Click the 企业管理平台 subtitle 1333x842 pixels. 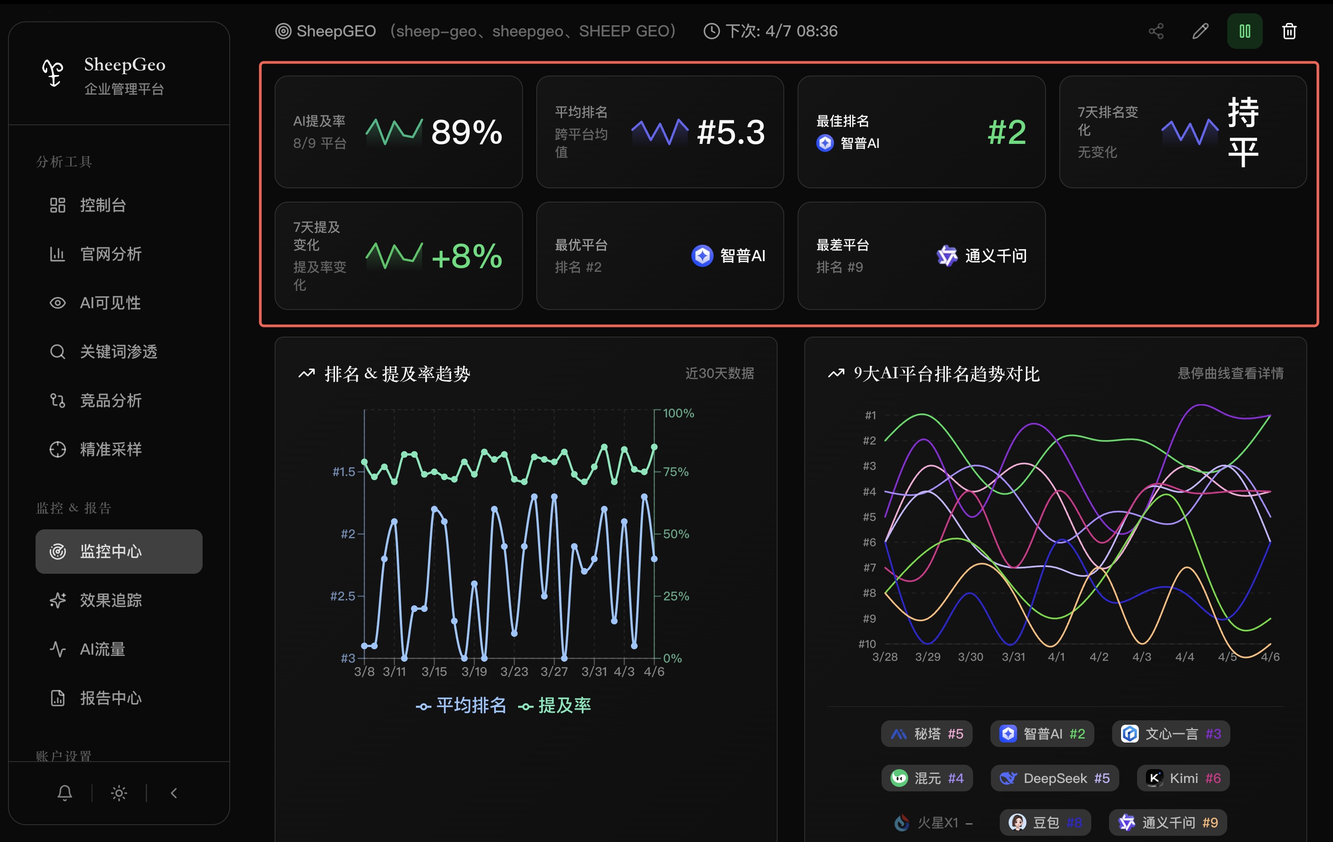pos(124,89)
